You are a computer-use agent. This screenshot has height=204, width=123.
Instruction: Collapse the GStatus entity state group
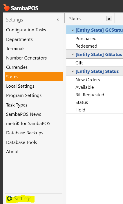point(73,54)
